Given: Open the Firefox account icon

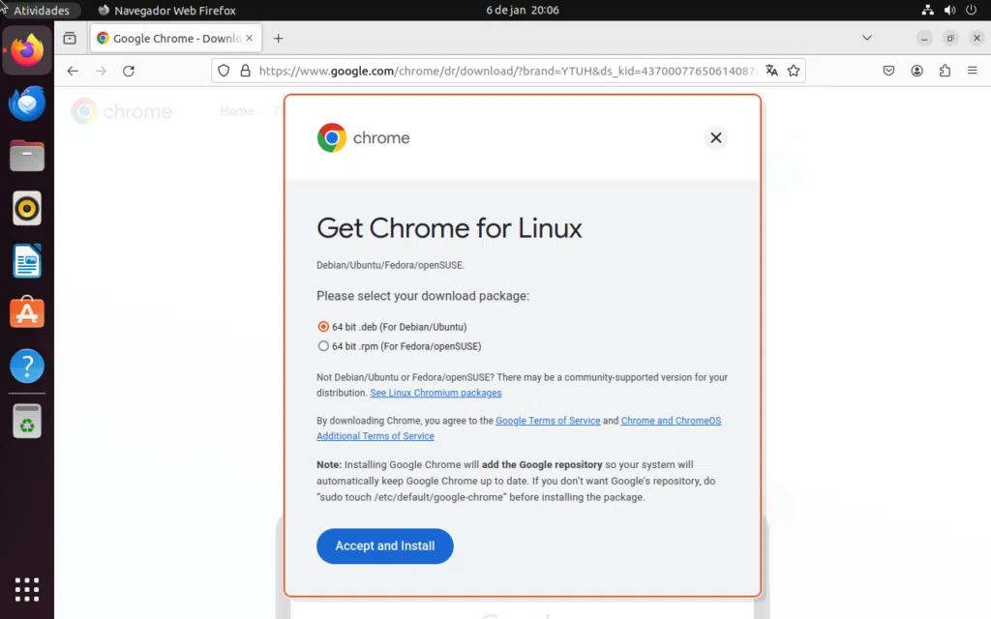Looking at the screenshot, I should pos(917,70).
